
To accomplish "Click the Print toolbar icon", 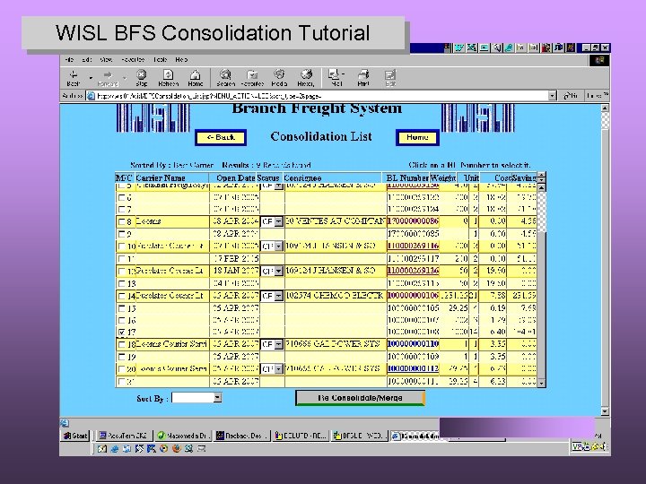I will click(x=363, y=77).
